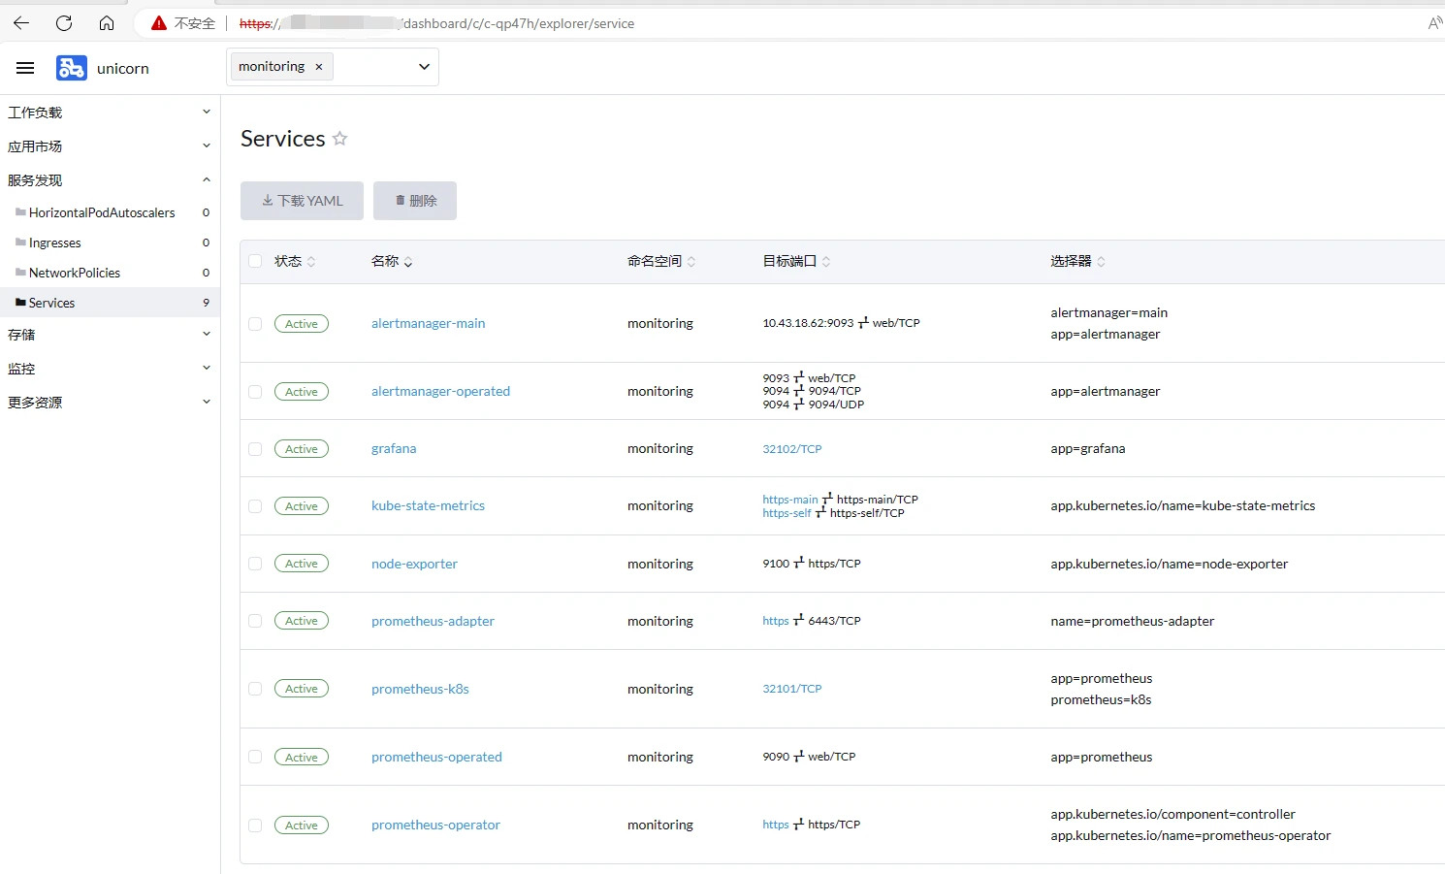This screenshot has width=1445, height=874.
Task: Click prometheus-adapter https port link
Action: point(776,621)
